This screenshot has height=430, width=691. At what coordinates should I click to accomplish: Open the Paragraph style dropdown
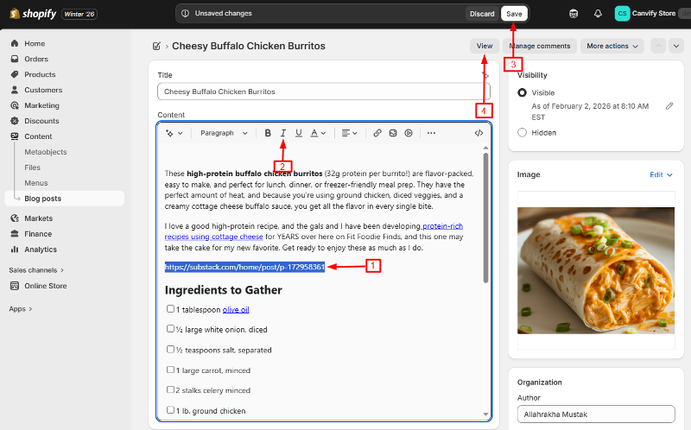point(224,133)
